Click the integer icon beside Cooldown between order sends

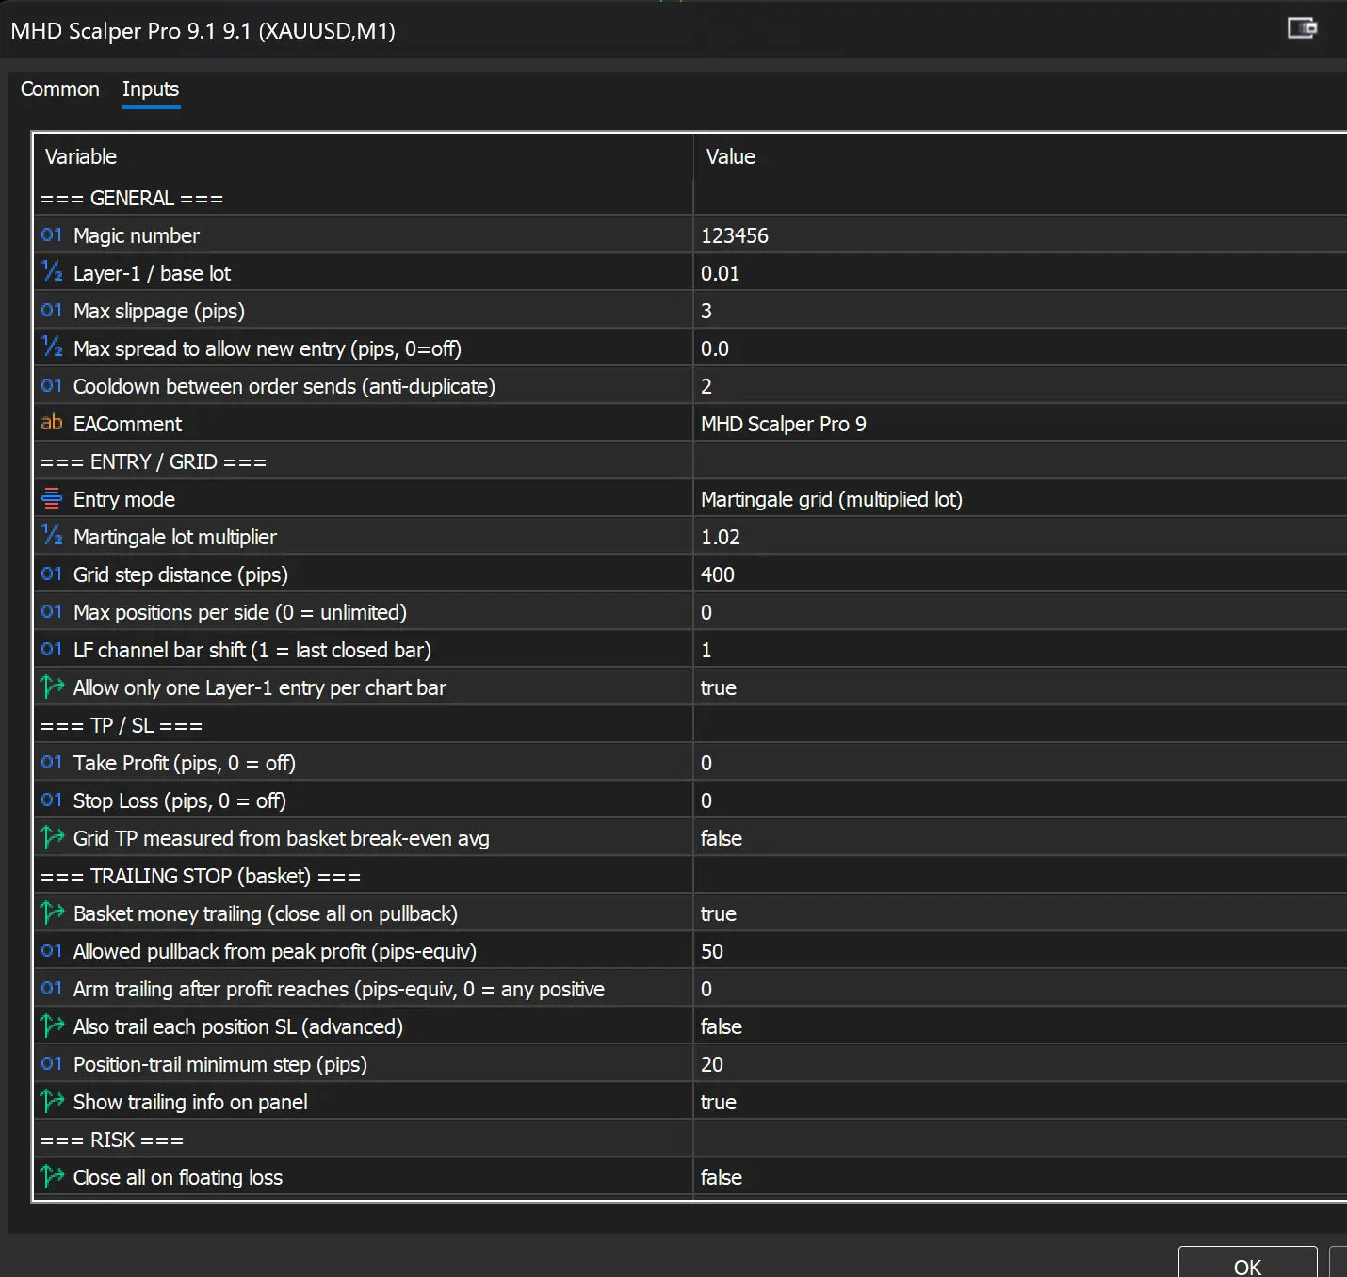(x=52, y=385)
